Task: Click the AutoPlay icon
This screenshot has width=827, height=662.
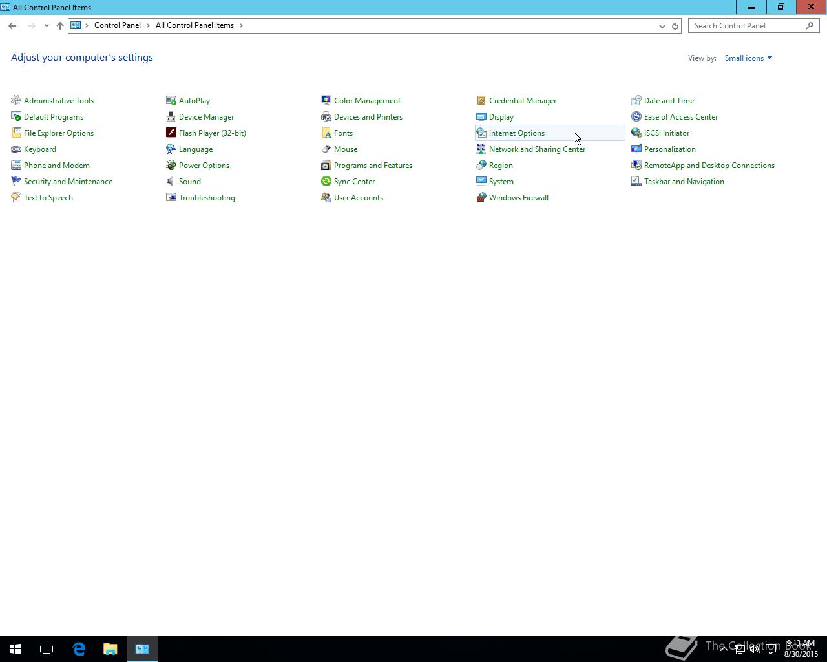Action: [x=171, y=100]
